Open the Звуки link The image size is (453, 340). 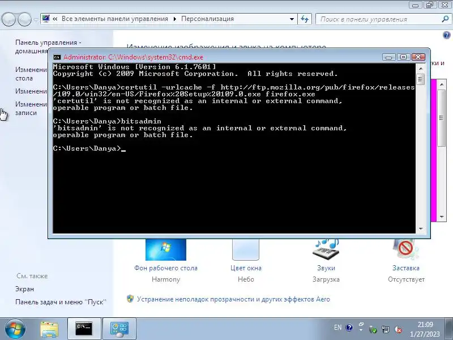click(x=326, y=268)
